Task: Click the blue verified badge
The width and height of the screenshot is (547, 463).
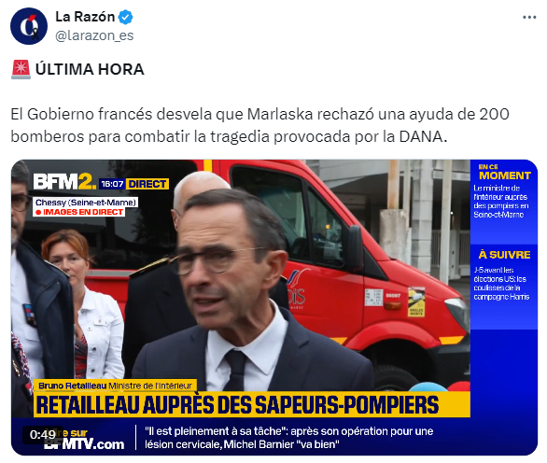Action: tap(125, 17)
